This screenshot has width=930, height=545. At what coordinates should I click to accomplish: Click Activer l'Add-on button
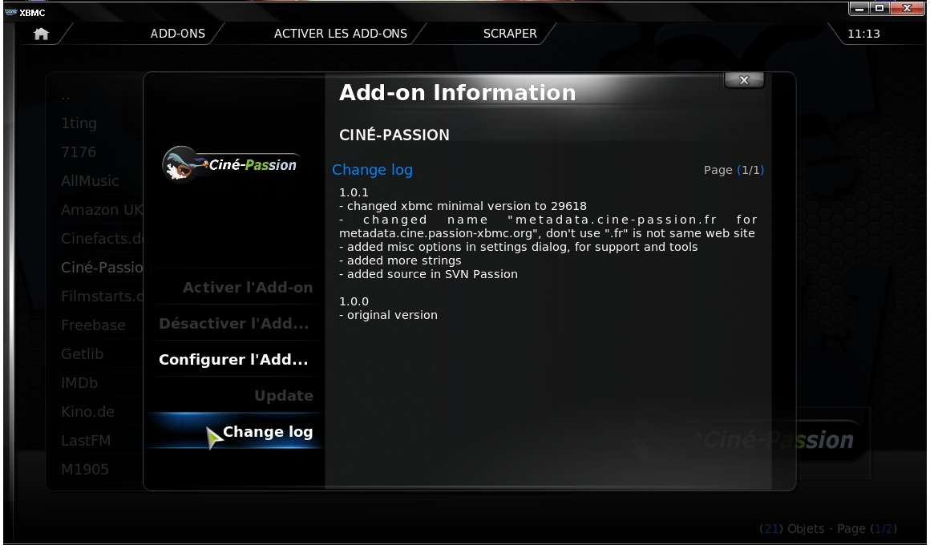tap(235, 288)
